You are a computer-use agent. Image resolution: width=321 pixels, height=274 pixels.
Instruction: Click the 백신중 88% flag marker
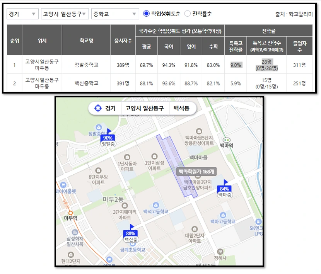point(131,233)
